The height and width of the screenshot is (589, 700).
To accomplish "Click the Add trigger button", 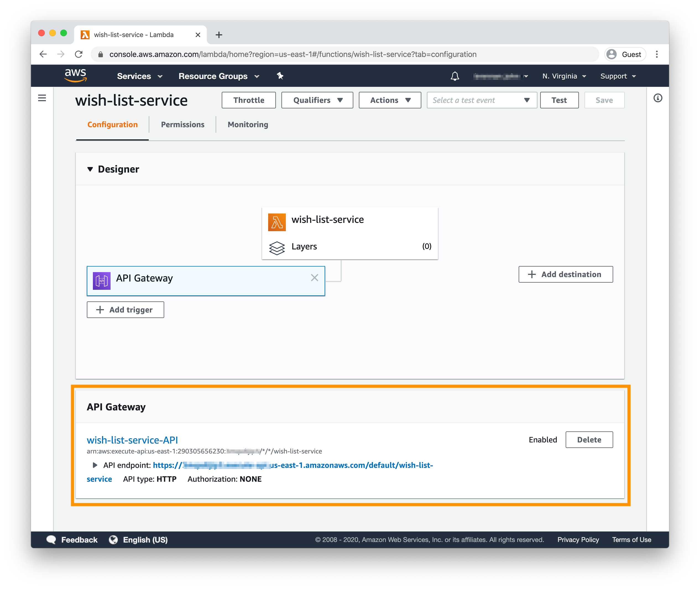I will tap(125, 310).
